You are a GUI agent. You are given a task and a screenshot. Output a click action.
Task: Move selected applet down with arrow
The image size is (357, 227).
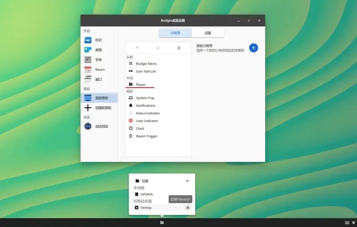coord(158,48)
